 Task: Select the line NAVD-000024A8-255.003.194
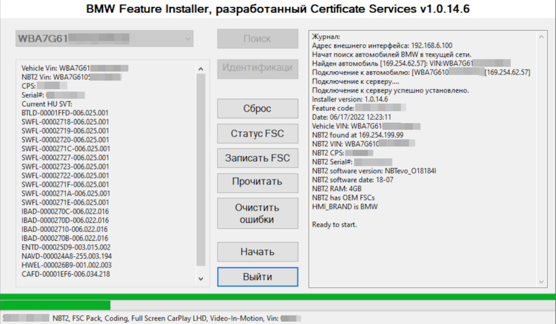[67, 256]
